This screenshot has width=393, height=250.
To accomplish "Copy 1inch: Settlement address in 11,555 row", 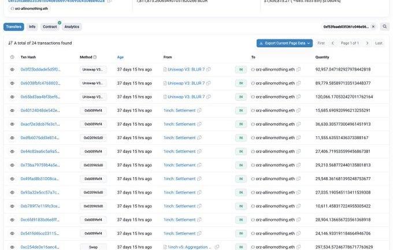I will 199,138.
